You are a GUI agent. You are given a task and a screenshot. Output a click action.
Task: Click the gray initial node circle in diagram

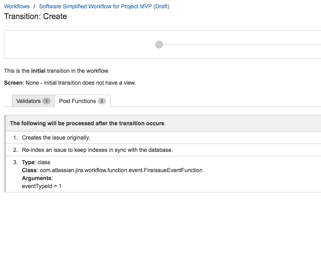pyautogui.click(x=159, y=45)
